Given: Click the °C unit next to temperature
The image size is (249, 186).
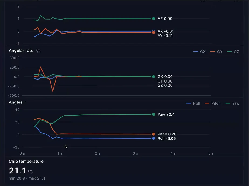Looking at the screenshot, I should (x=30, y=172).
